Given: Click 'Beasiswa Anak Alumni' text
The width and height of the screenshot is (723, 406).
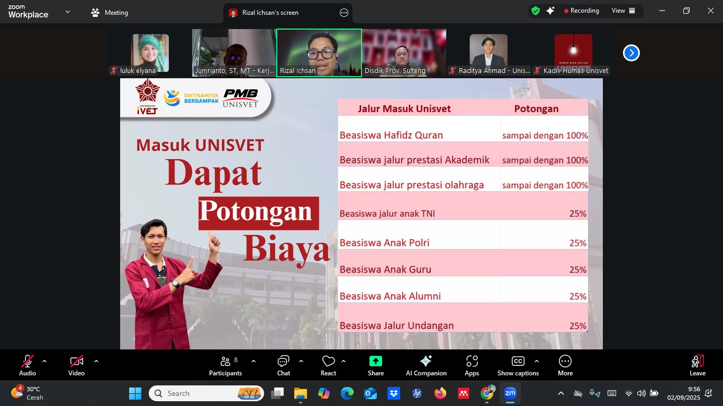Looking at the screenshot, I should [390, 296].
